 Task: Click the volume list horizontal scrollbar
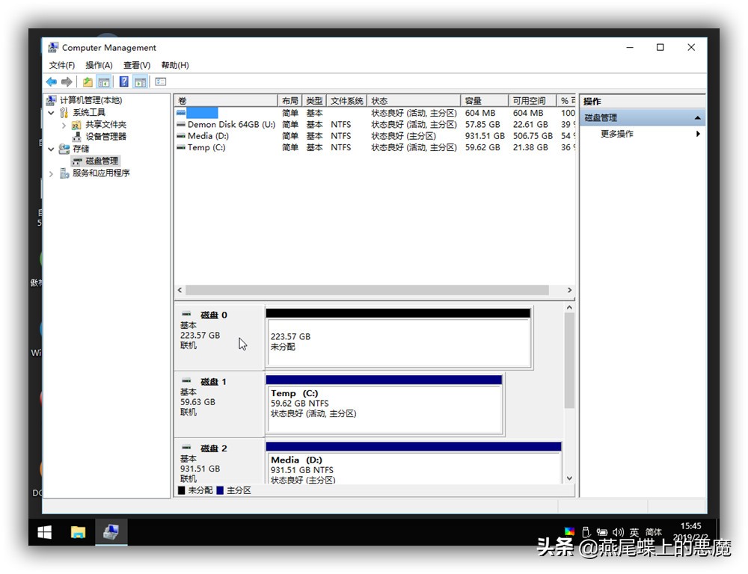tap(367, 290)
